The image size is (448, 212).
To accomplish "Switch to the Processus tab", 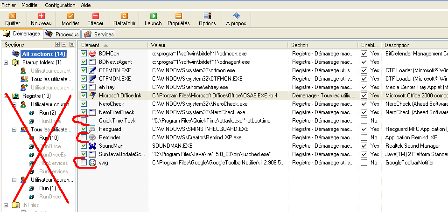I will pyautogui.click(x=62, y=34).
